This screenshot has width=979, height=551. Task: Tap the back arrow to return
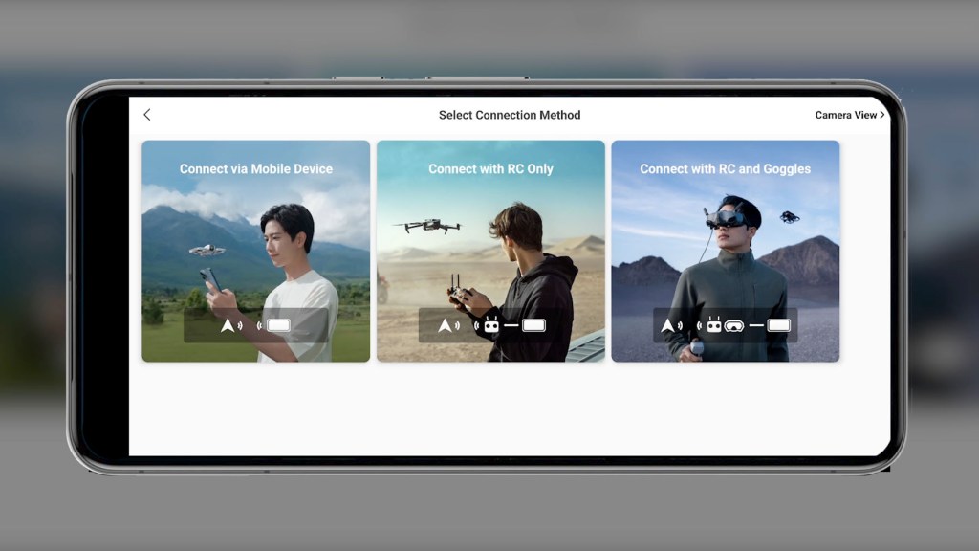[x=147, y=114]
